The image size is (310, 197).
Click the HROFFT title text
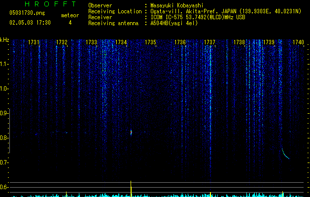tap(51, 4)
